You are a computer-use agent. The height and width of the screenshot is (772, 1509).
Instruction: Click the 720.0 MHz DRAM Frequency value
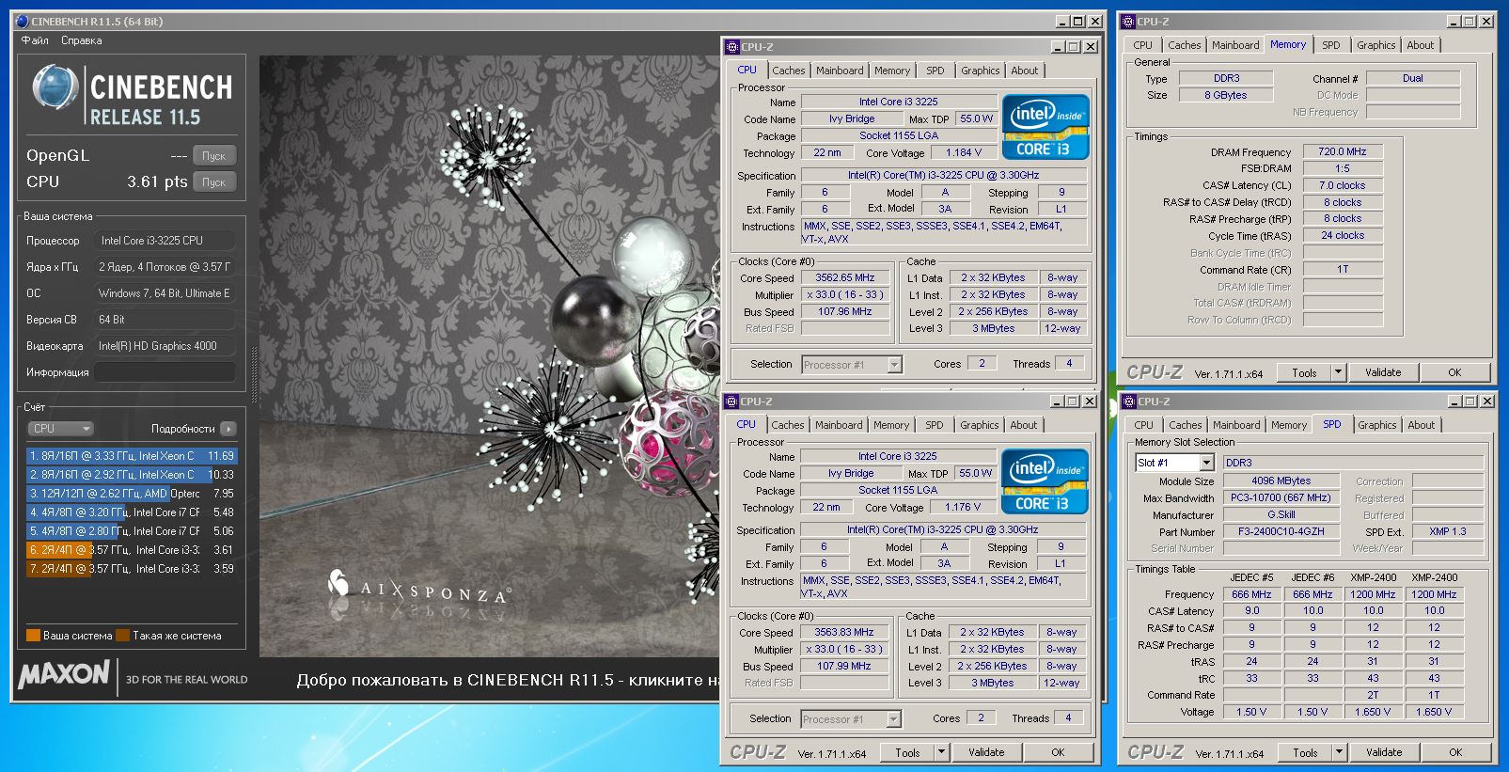tap(1343, 151)
